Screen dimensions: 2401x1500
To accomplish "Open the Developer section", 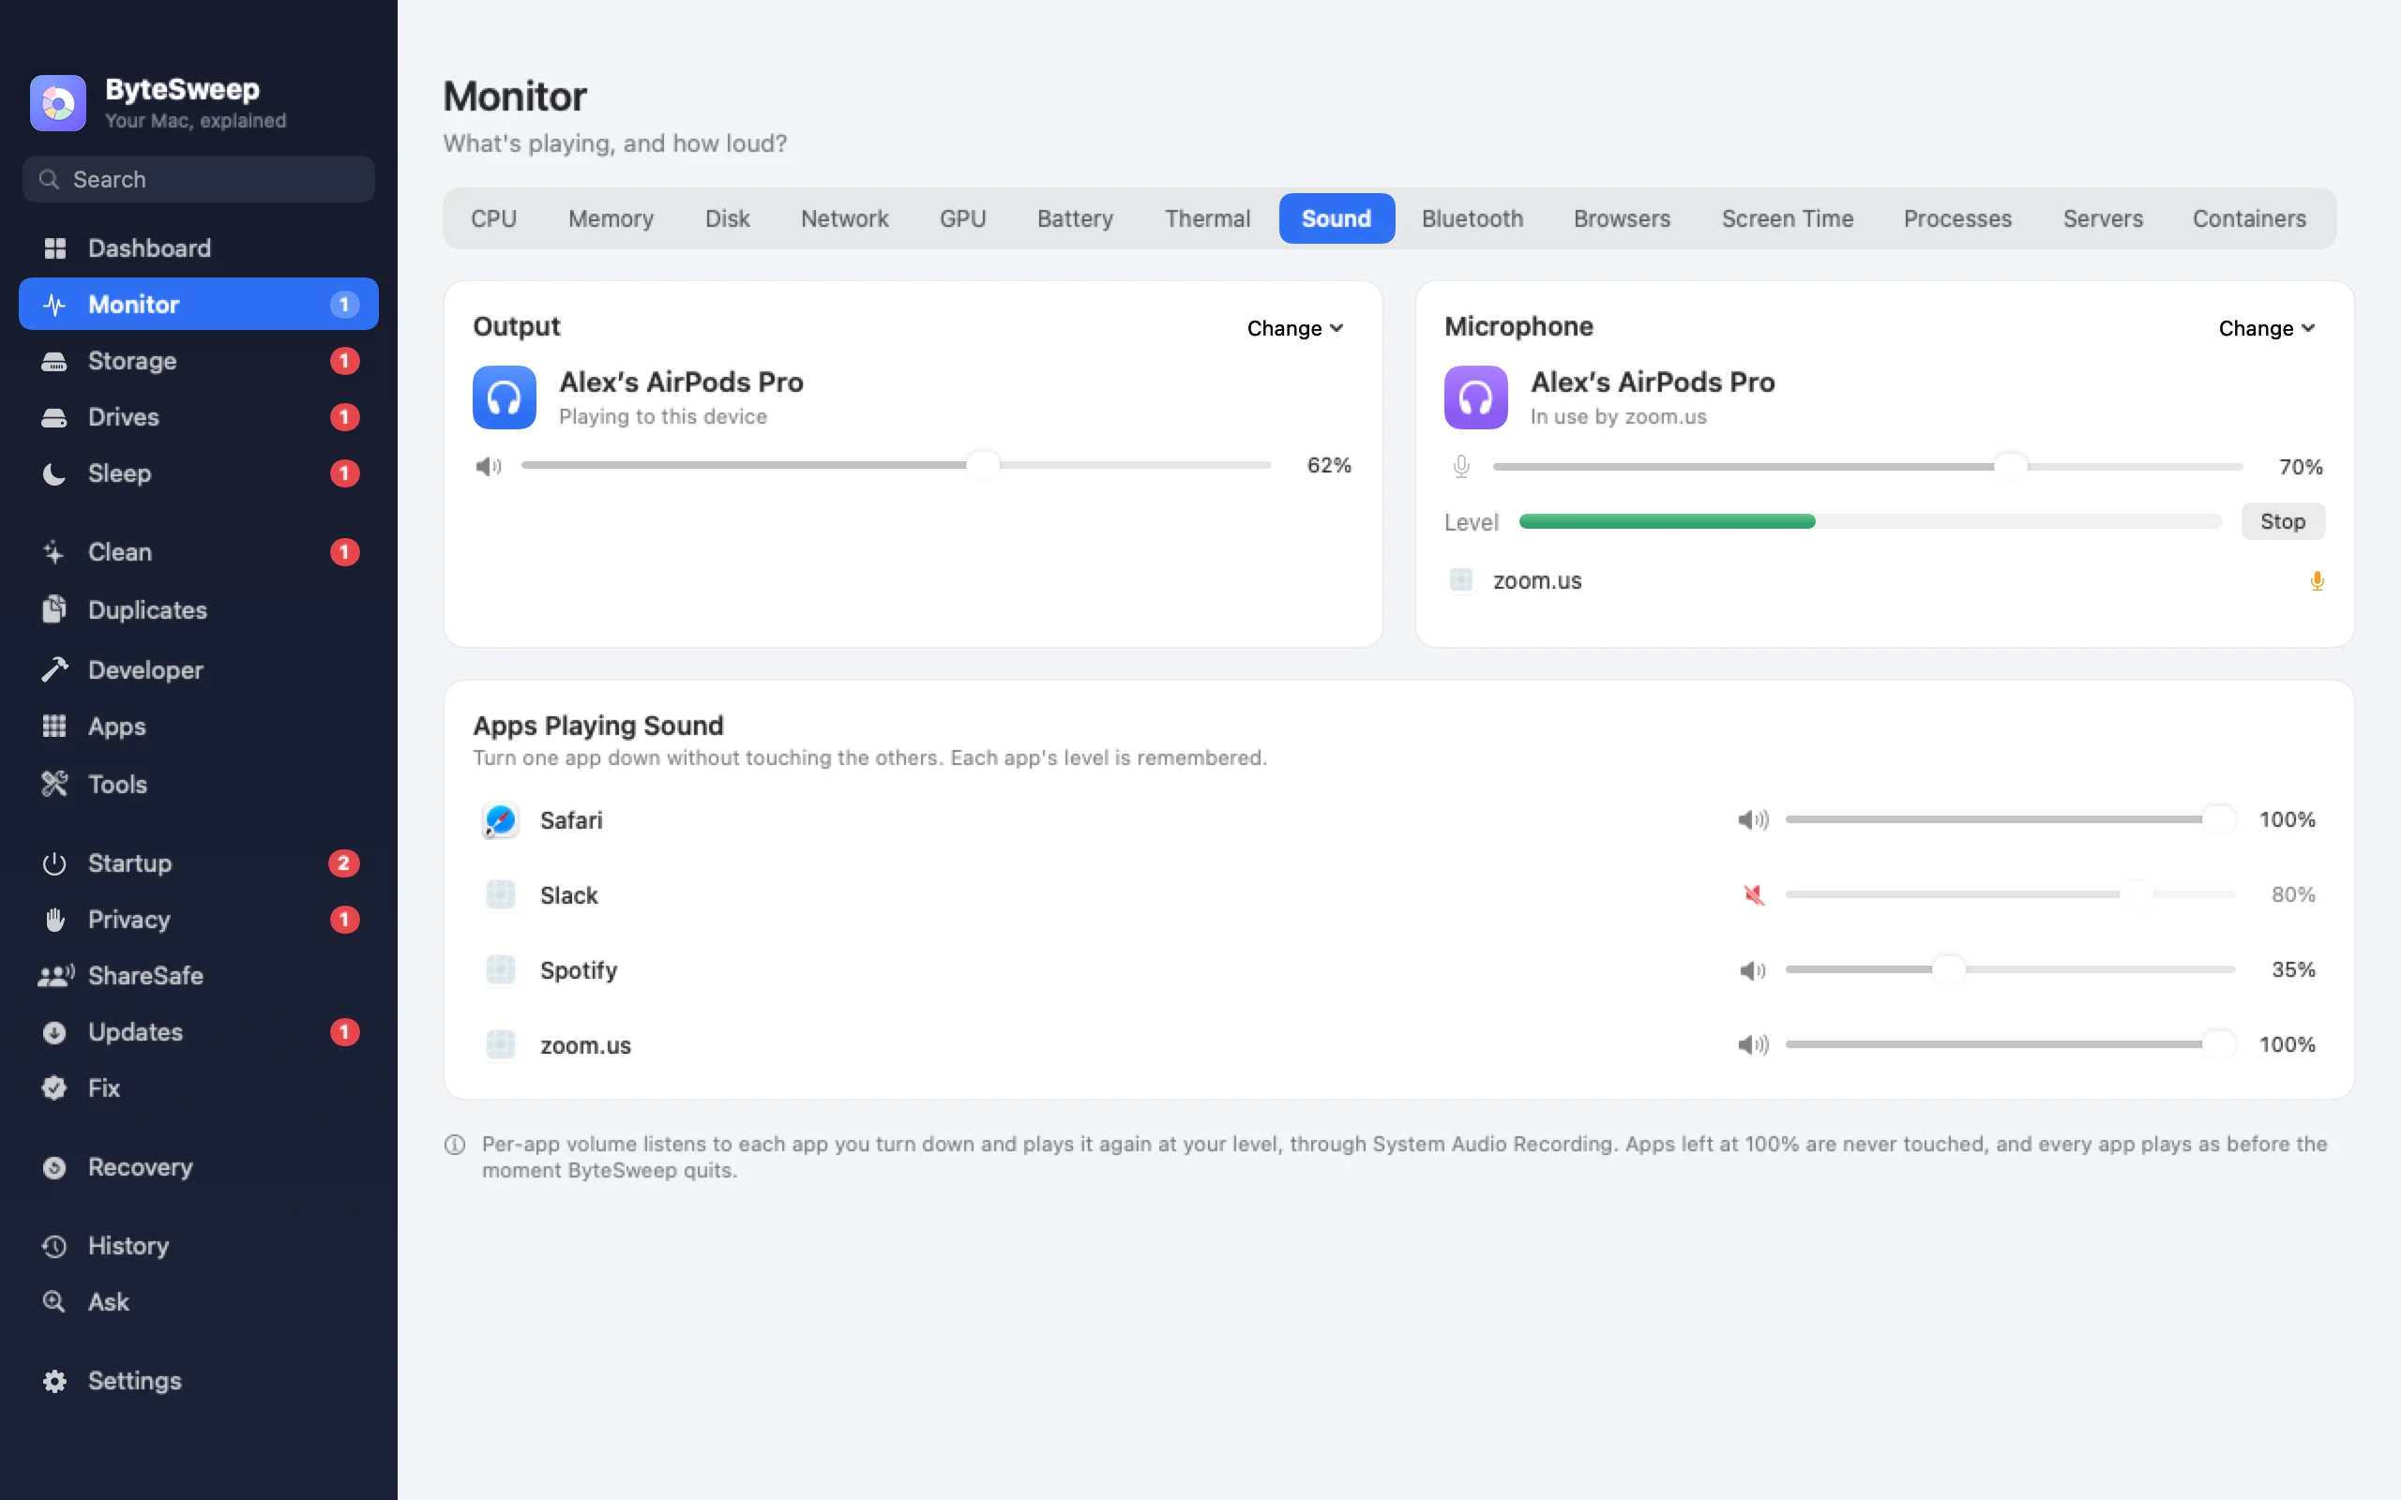I will pyautogui.click(x=199, y=669).
